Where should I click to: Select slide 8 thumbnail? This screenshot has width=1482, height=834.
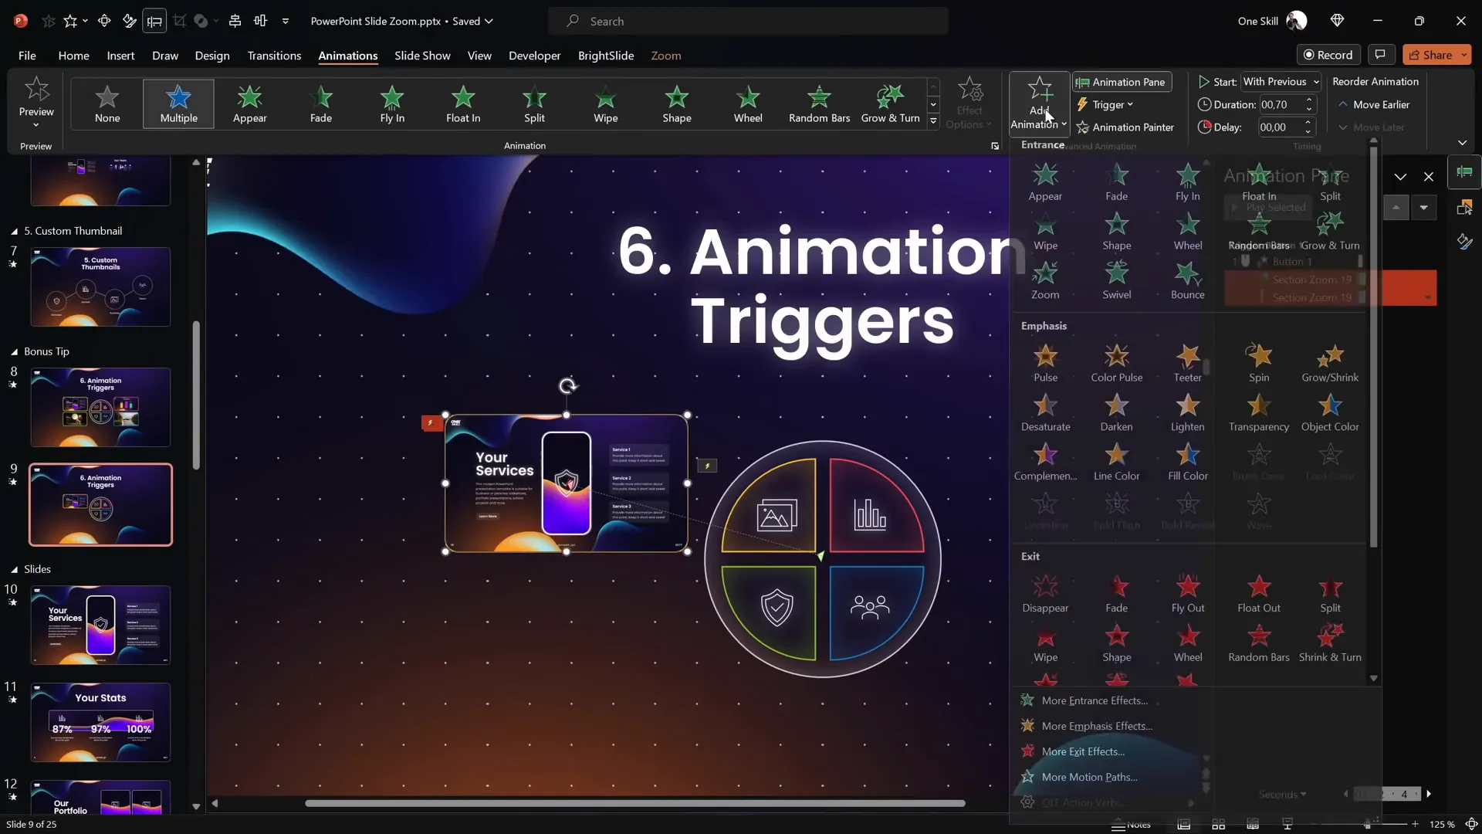(x=100, y=407)
